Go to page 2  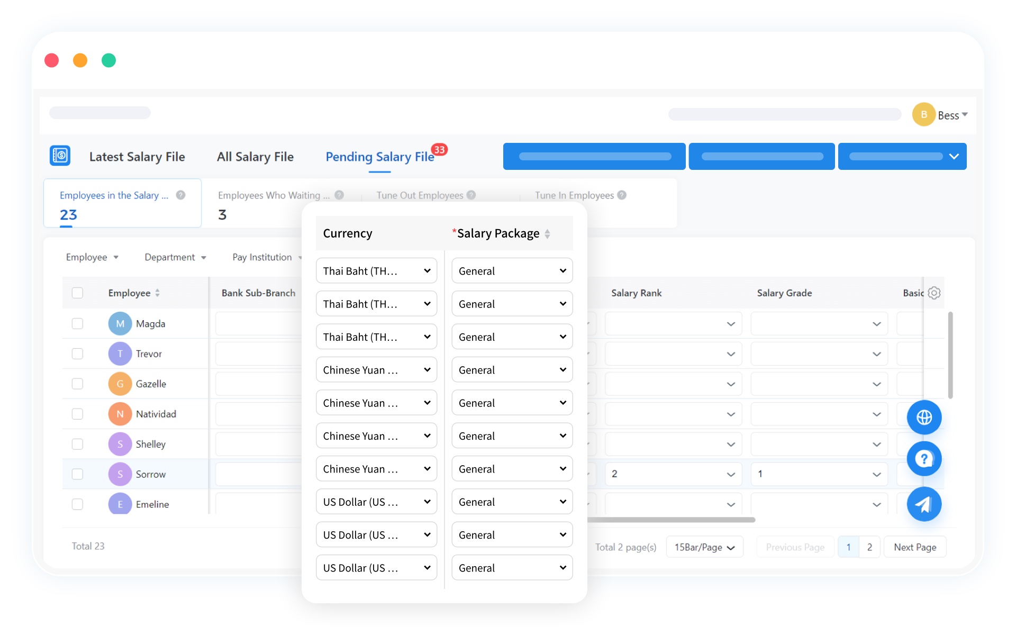pos(869,547)
